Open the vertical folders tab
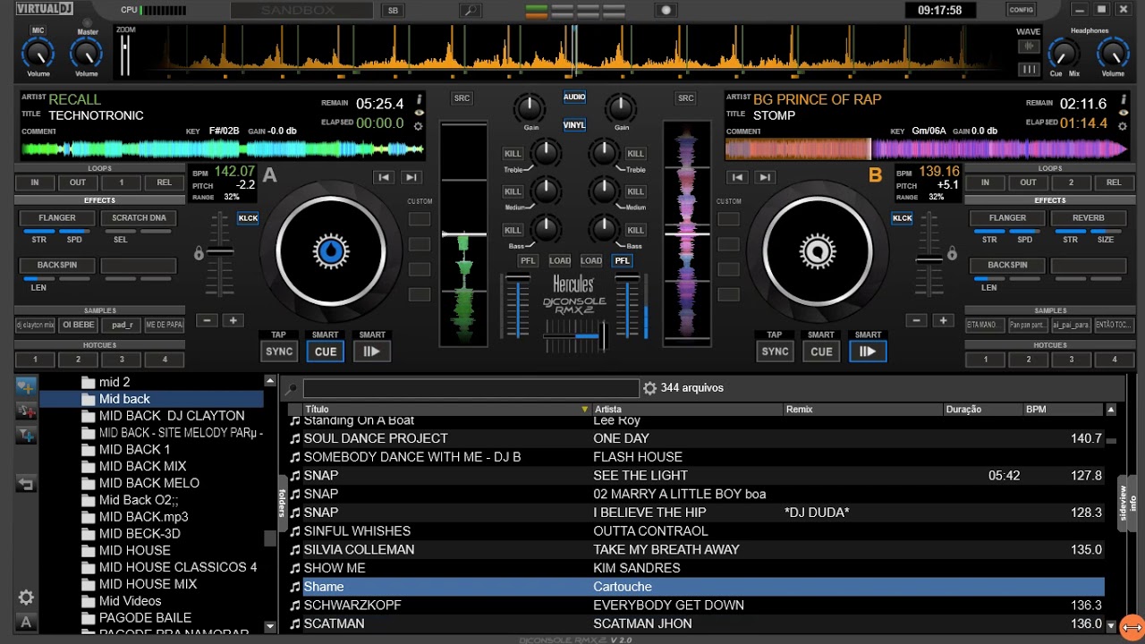Viewport: 1145px width, 644px height. click(x=282, y=504)
